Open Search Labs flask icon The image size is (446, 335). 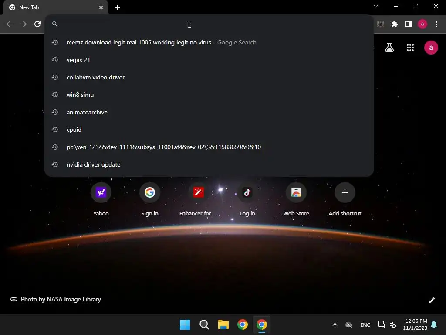point(389,48)
